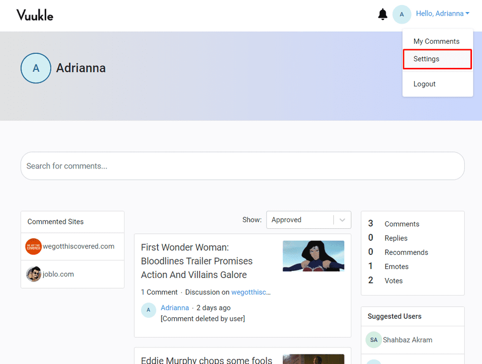Click Adrianna's avatar in the top header
The width and height of the screenshot is (482, 364).
click(x=402, y=14)
